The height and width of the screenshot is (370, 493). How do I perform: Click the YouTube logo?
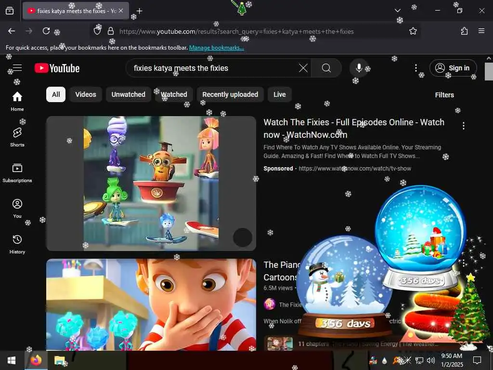[x=57, y=68]
